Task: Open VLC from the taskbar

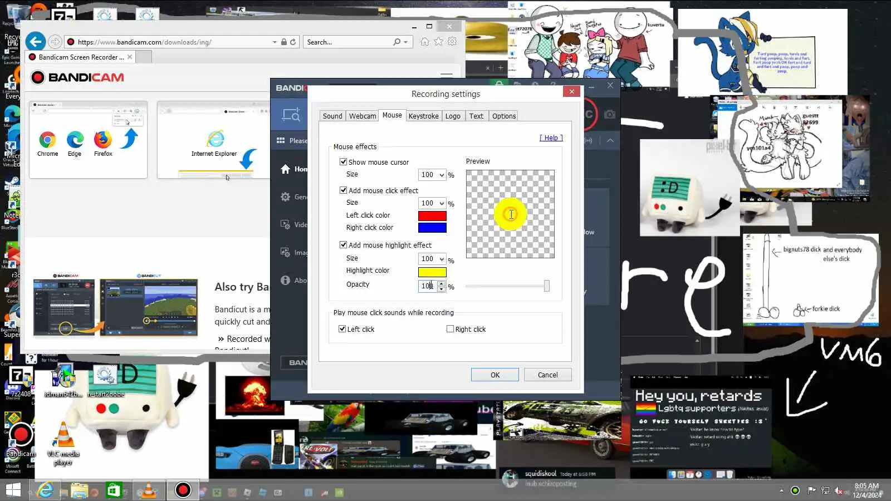Action: (x=149, y=490)
